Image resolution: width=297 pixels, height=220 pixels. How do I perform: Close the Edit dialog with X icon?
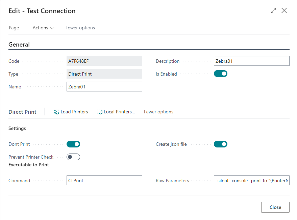tap(284, 11)
